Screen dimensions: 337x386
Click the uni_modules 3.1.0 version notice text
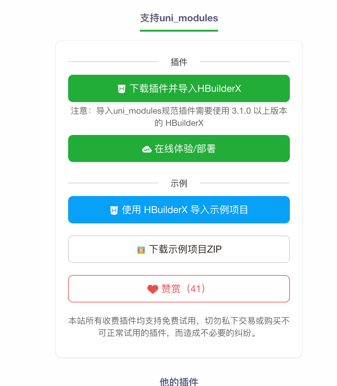coord(179,117)
